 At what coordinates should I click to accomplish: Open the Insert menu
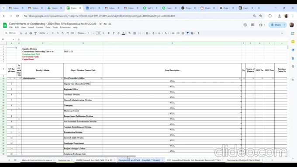[x=31, y=28]
